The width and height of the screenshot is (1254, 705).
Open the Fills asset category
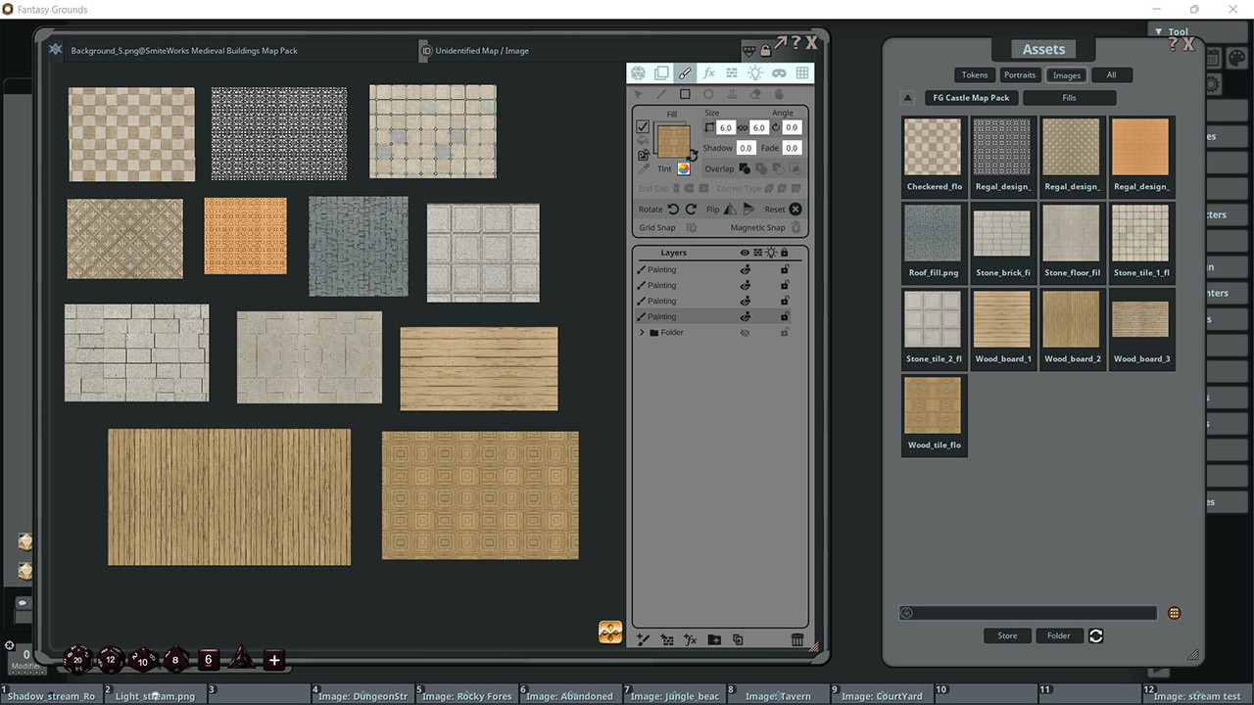1070,97
